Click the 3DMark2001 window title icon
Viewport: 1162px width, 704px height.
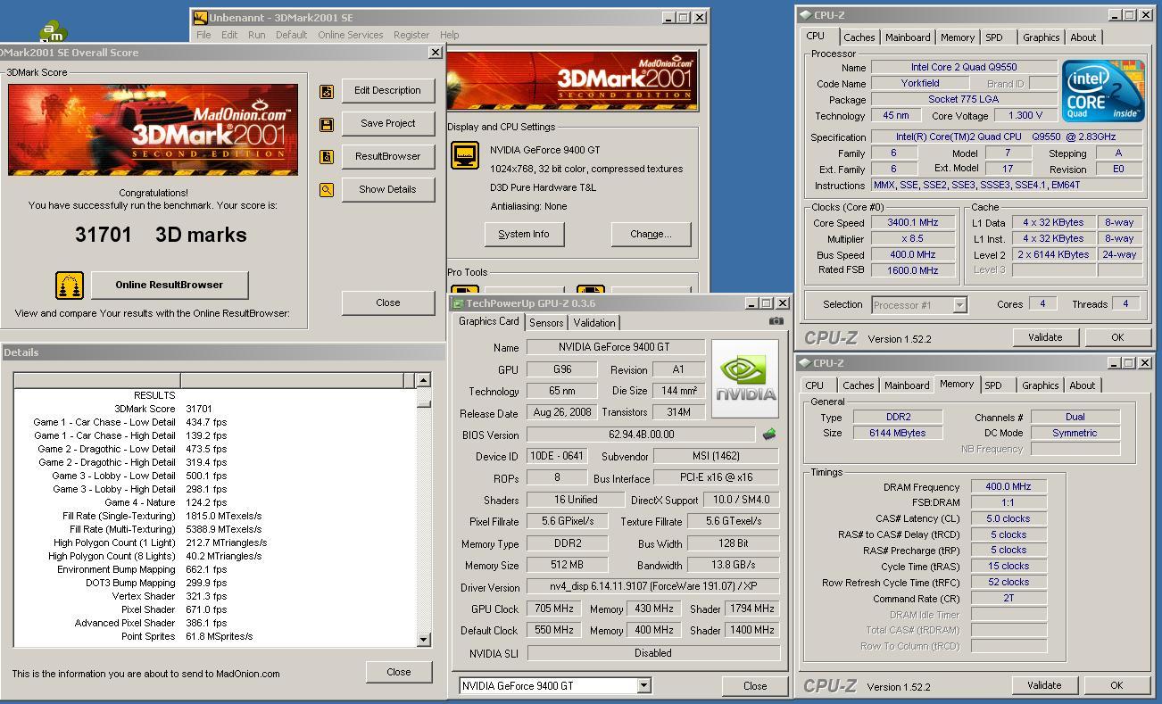point(201,17)
